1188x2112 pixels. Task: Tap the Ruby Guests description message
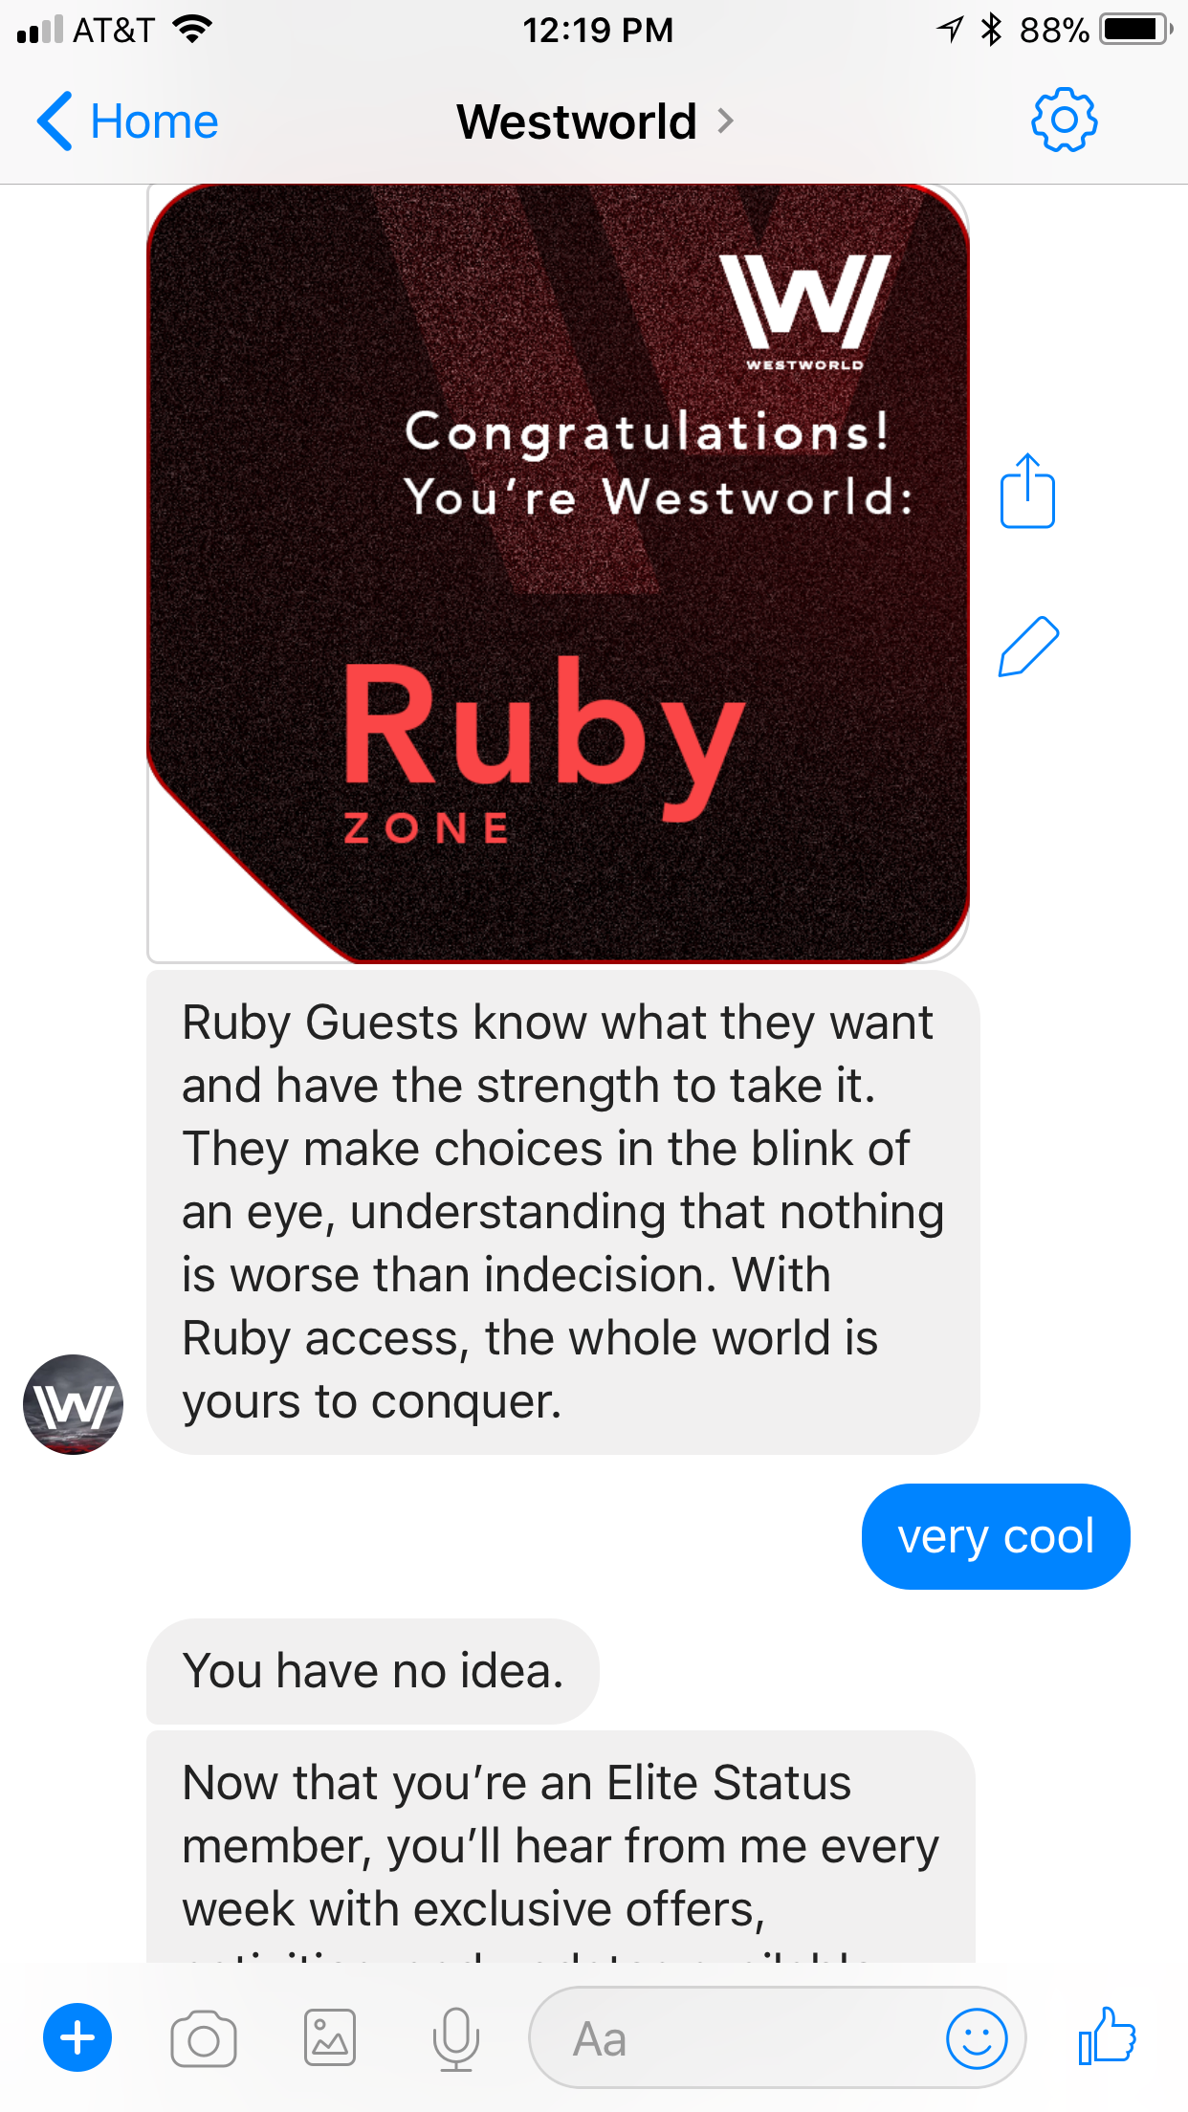click(563, 1212)
